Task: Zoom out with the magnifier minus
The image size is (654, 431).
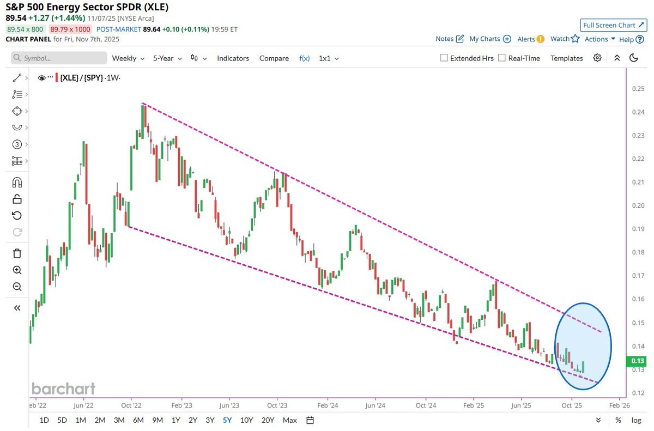Action: (x=17, y=287)
